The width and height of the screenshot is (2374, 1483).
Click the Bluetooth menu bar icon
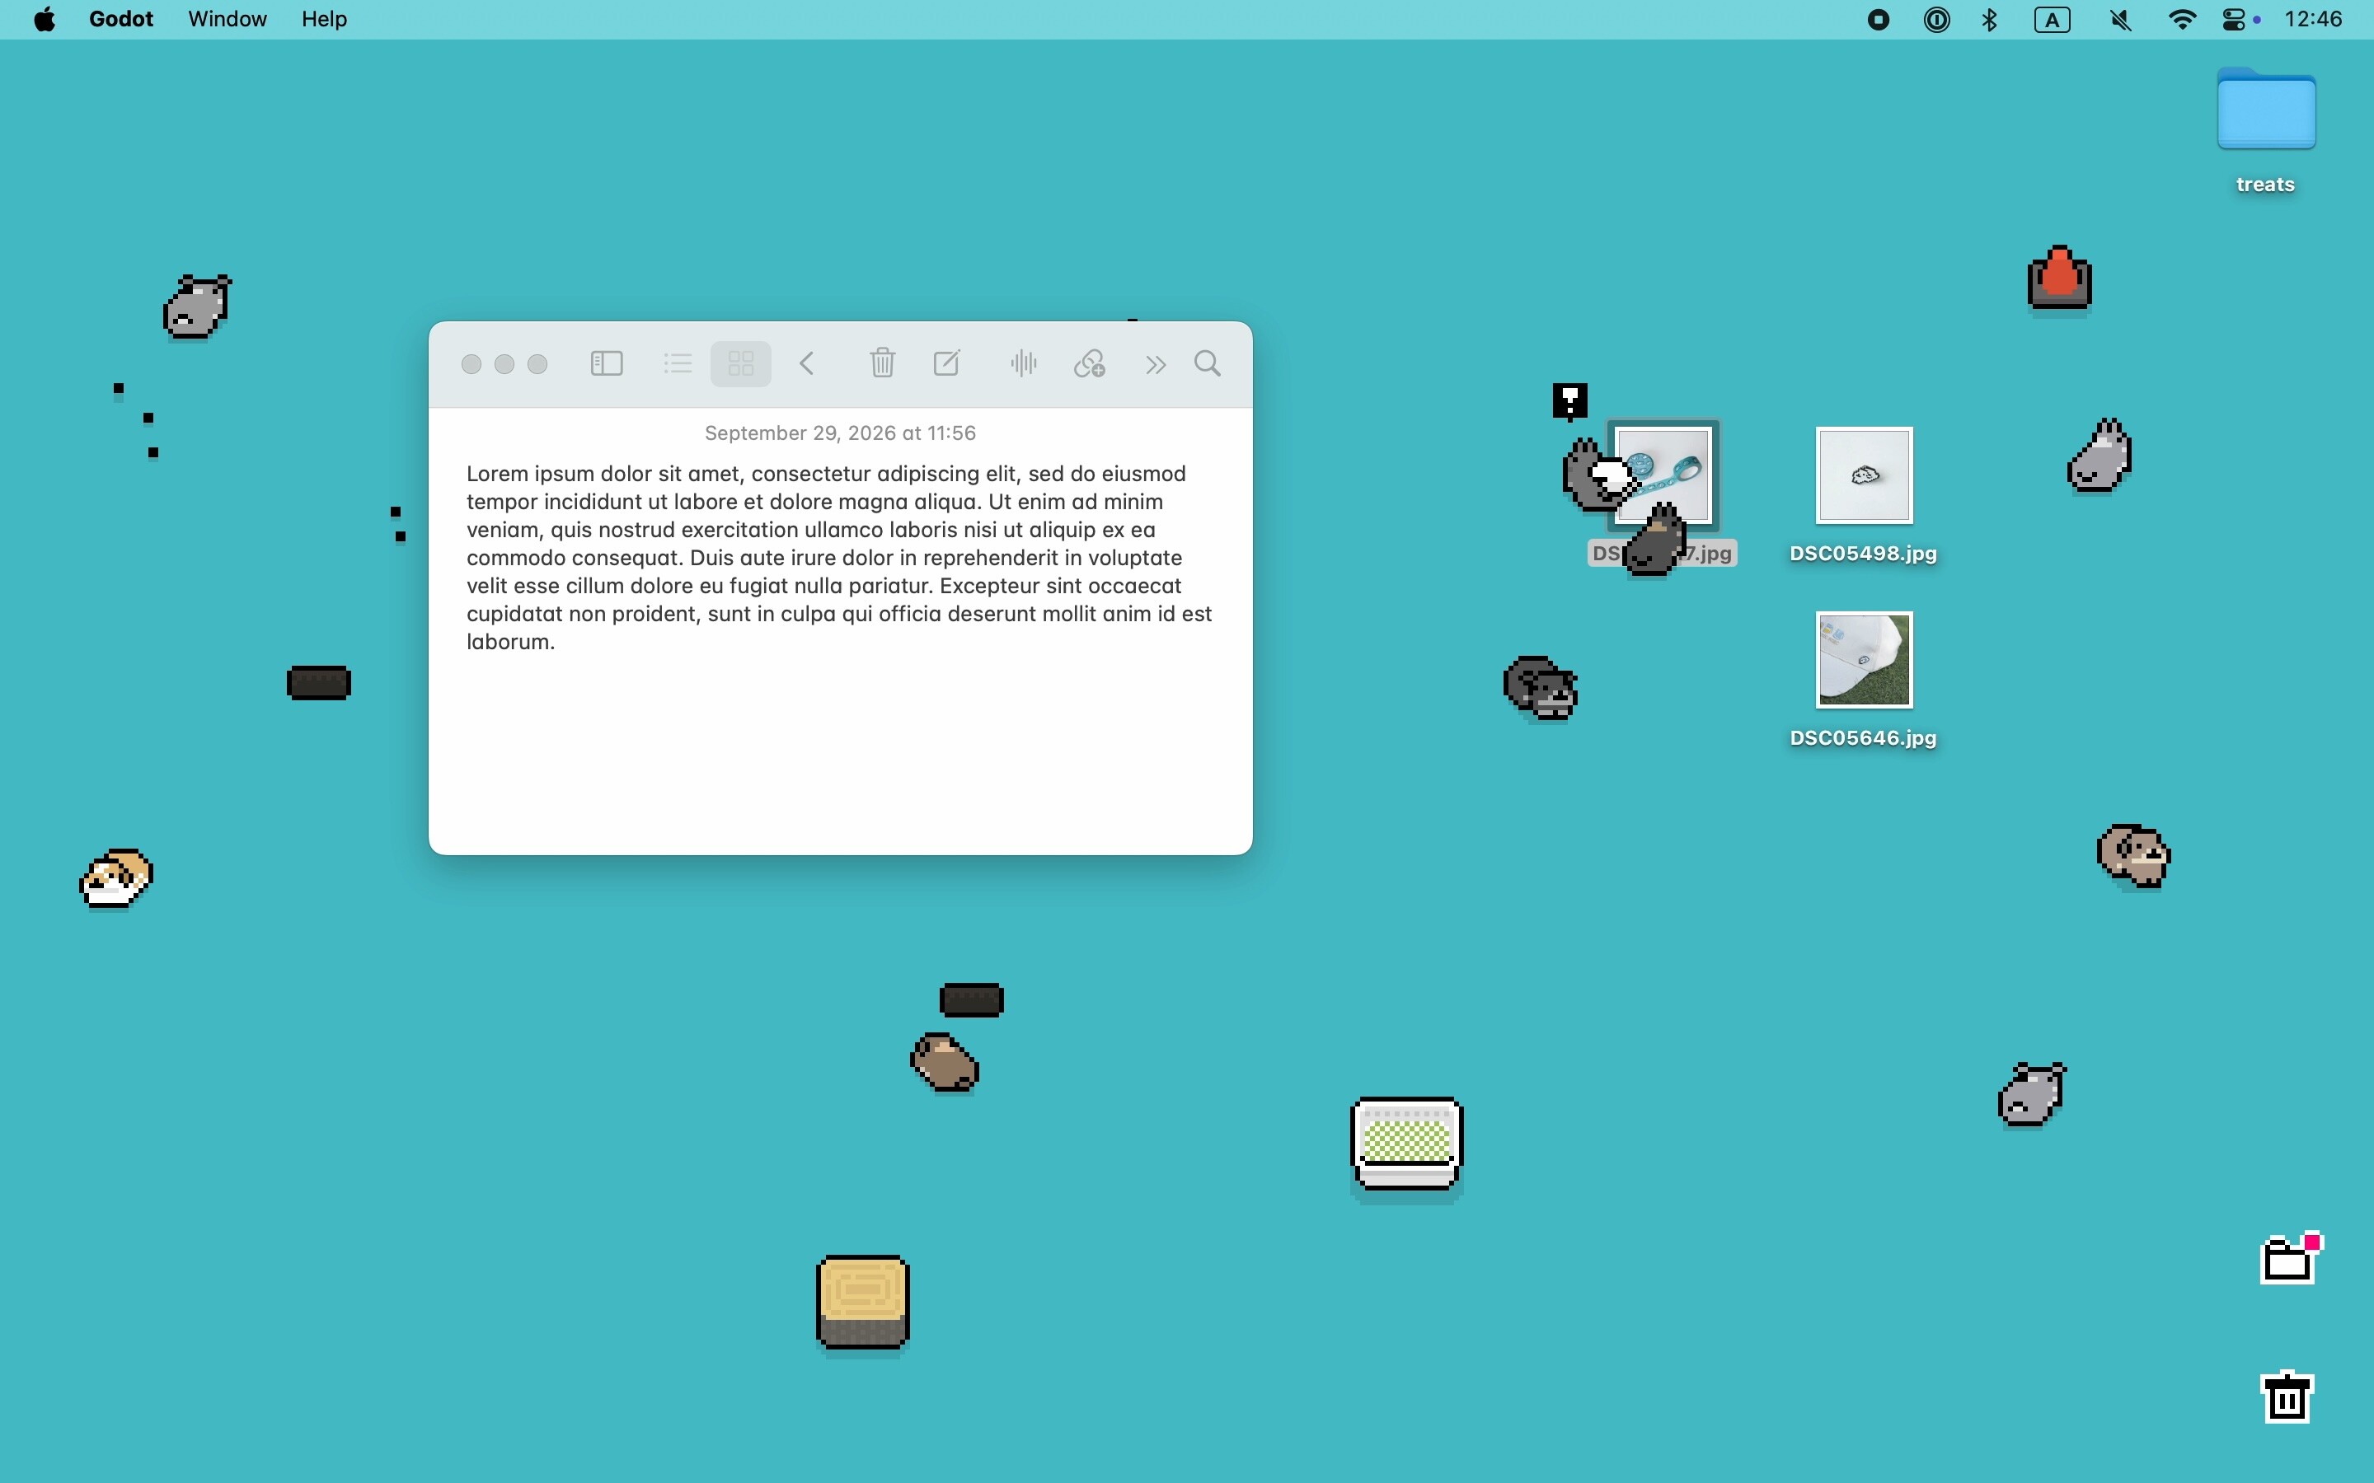1989,20
